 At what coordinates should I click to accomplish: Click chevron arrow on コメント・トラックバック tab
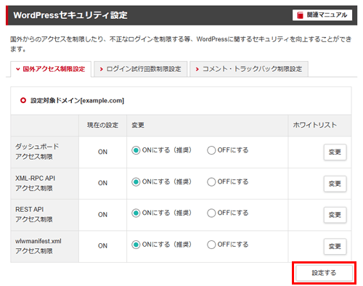click(x=197, y=69)
